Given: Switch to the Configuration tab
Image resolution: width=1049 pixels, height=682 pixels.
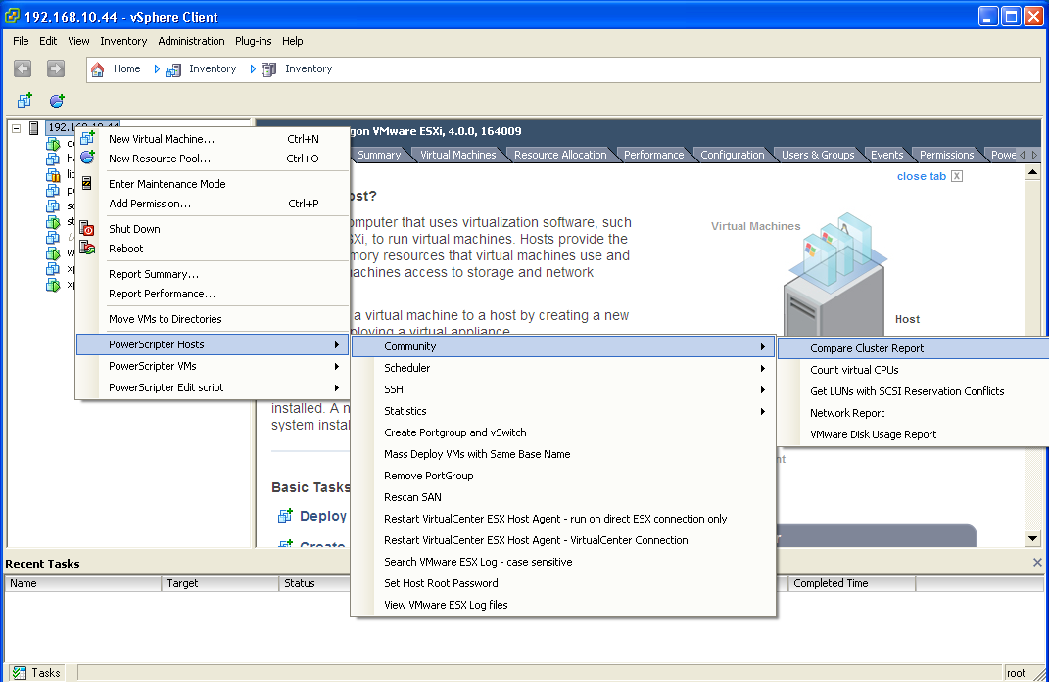Looking at the screenshot, I should point(732,155).
